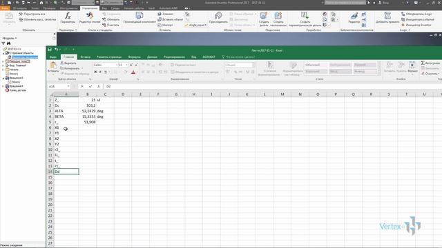Open the Excel font name dropdown
442x248 pixels.
click(x=117, y=65)
